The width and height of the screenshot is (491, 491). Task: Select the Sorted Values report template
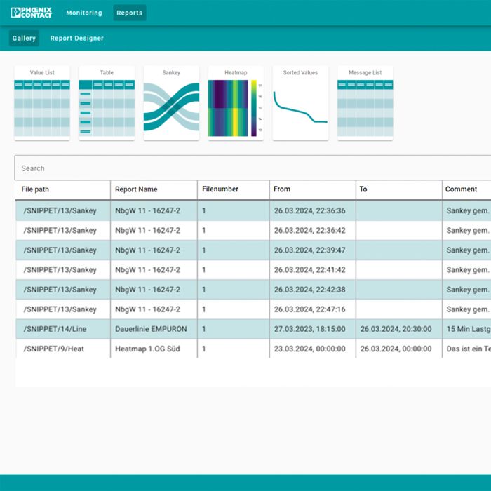(300, 103)
